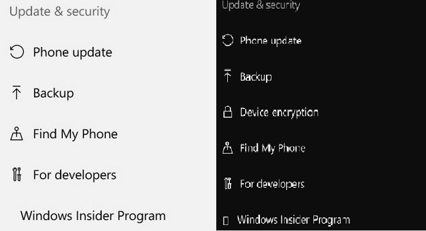Choose For developers in the light-themed menu

[x=75, y=175]
